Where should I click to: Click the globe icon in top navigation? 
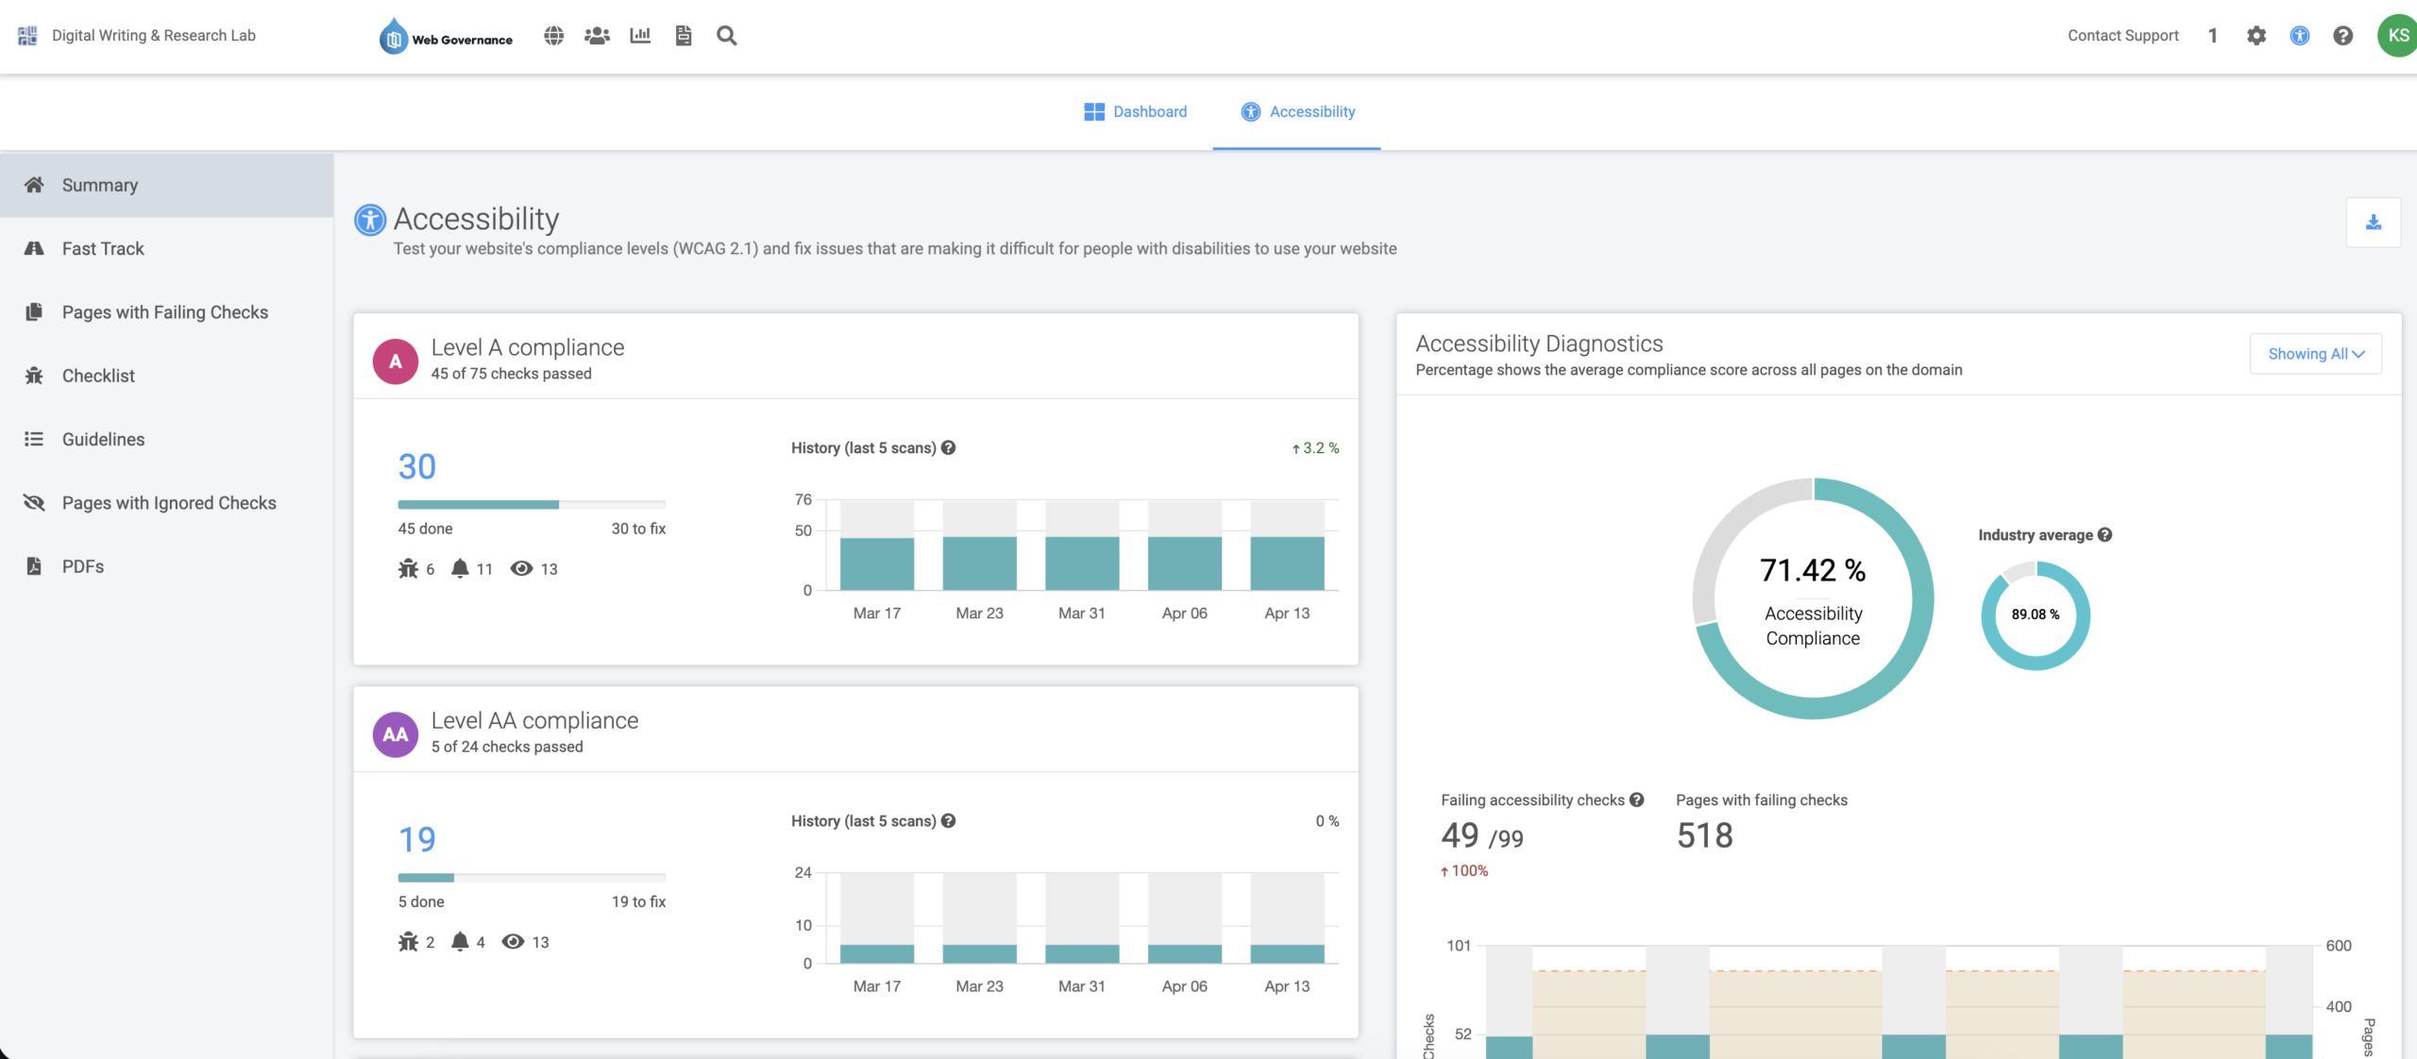pyautogui.click(x=554, y=36)
